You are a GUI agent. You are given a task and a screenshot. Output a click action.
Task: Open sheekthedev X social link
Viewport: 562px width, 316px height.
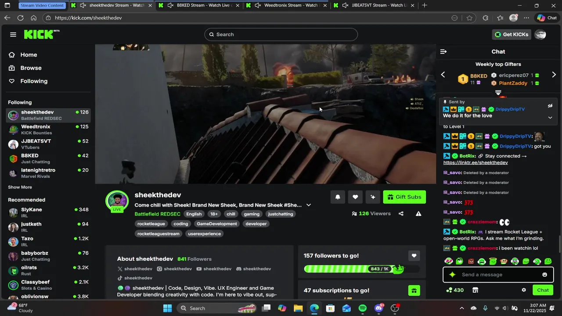[x=135, y=269]
